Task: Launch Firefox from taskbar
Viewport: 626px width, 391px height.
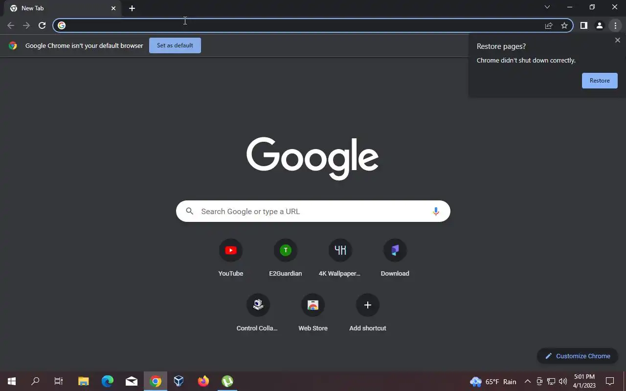Action: pyautogui.click(x=203, y=381)
